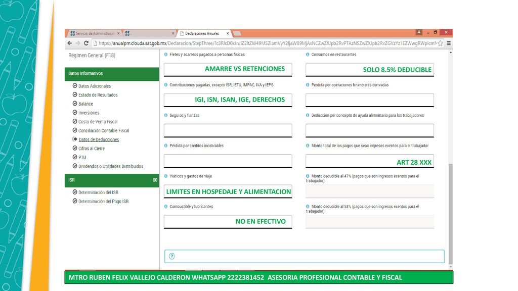Click info icon beside Consumos en restaurantes
The width and height of the screenshot is (518, 291).
click(308, 55)
